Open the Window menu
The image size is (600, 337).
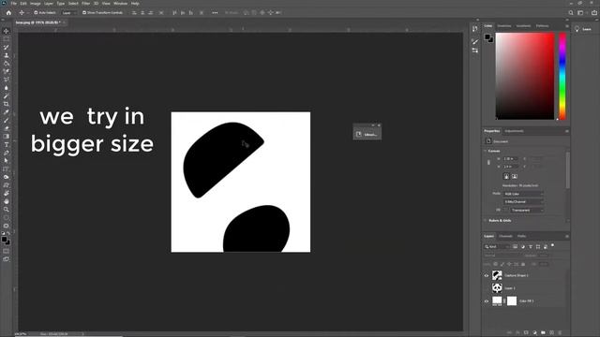point(121,4)
